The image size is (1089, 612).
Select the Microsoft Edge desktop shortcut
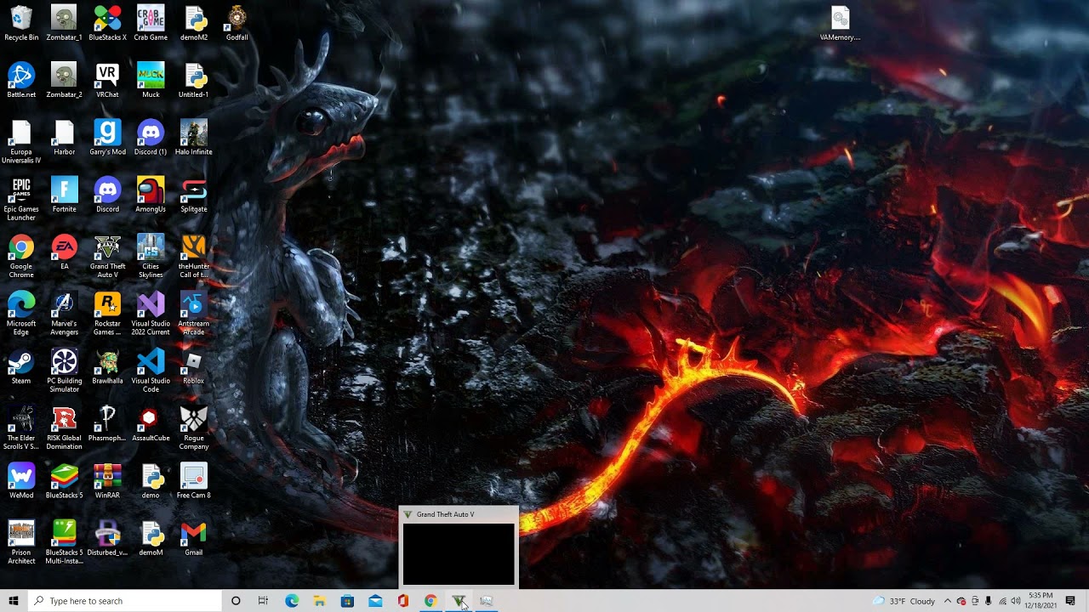pyautogui.click(x=21, y=314)
